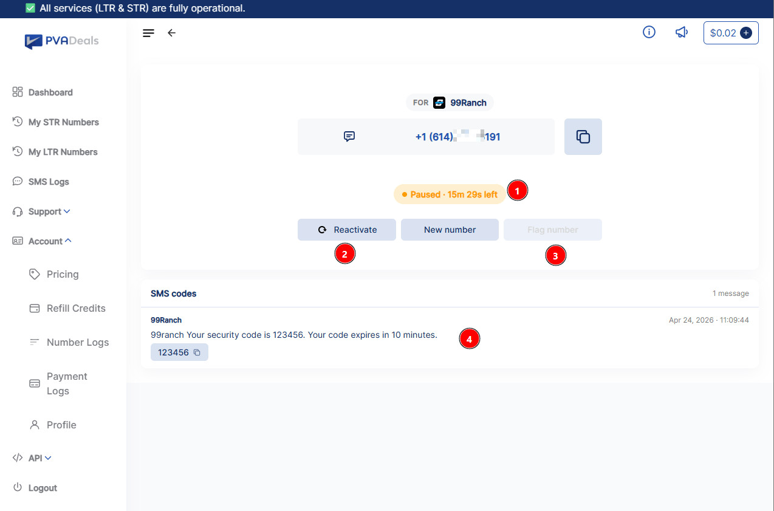Open the info circle icon
This screenshot has height=511, width=774.
[649, 32]
